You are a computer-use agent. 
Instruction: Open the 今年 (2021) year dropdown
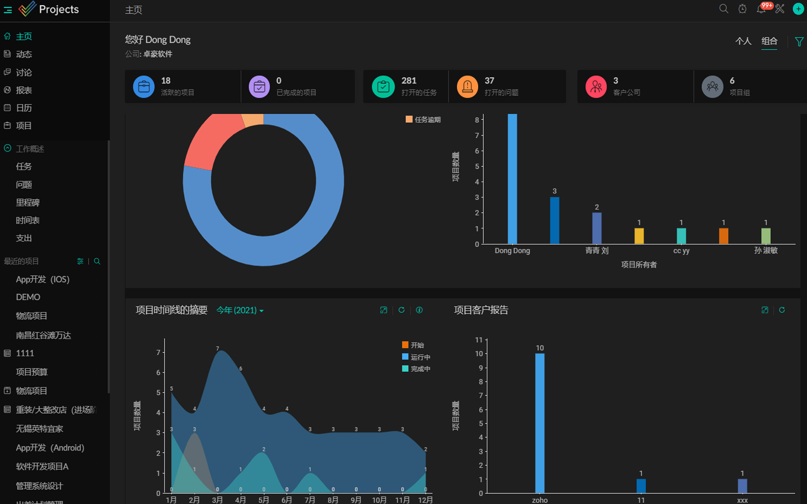[x=240, y=310]
